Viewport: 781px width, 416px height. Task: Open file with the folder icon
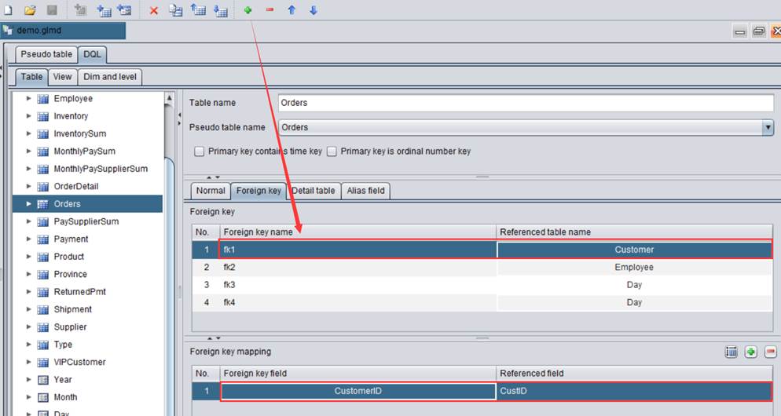pyautogui.click(x=30, y=10)
